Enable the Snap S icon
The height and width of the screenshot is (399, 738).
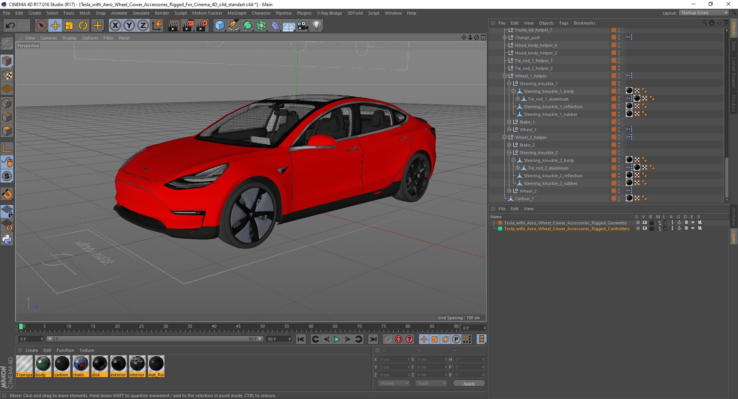7,176
